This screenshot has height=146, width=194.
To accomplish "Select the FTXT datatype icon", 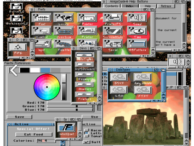I will pyautogui.click(x=143, y=90).
